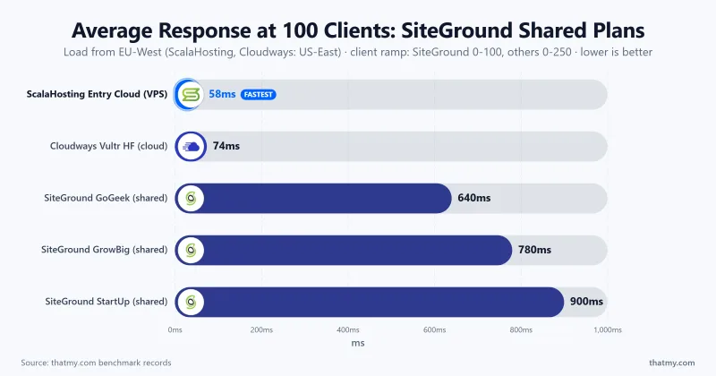Click the chart title heading

click(x=358, y=30)
